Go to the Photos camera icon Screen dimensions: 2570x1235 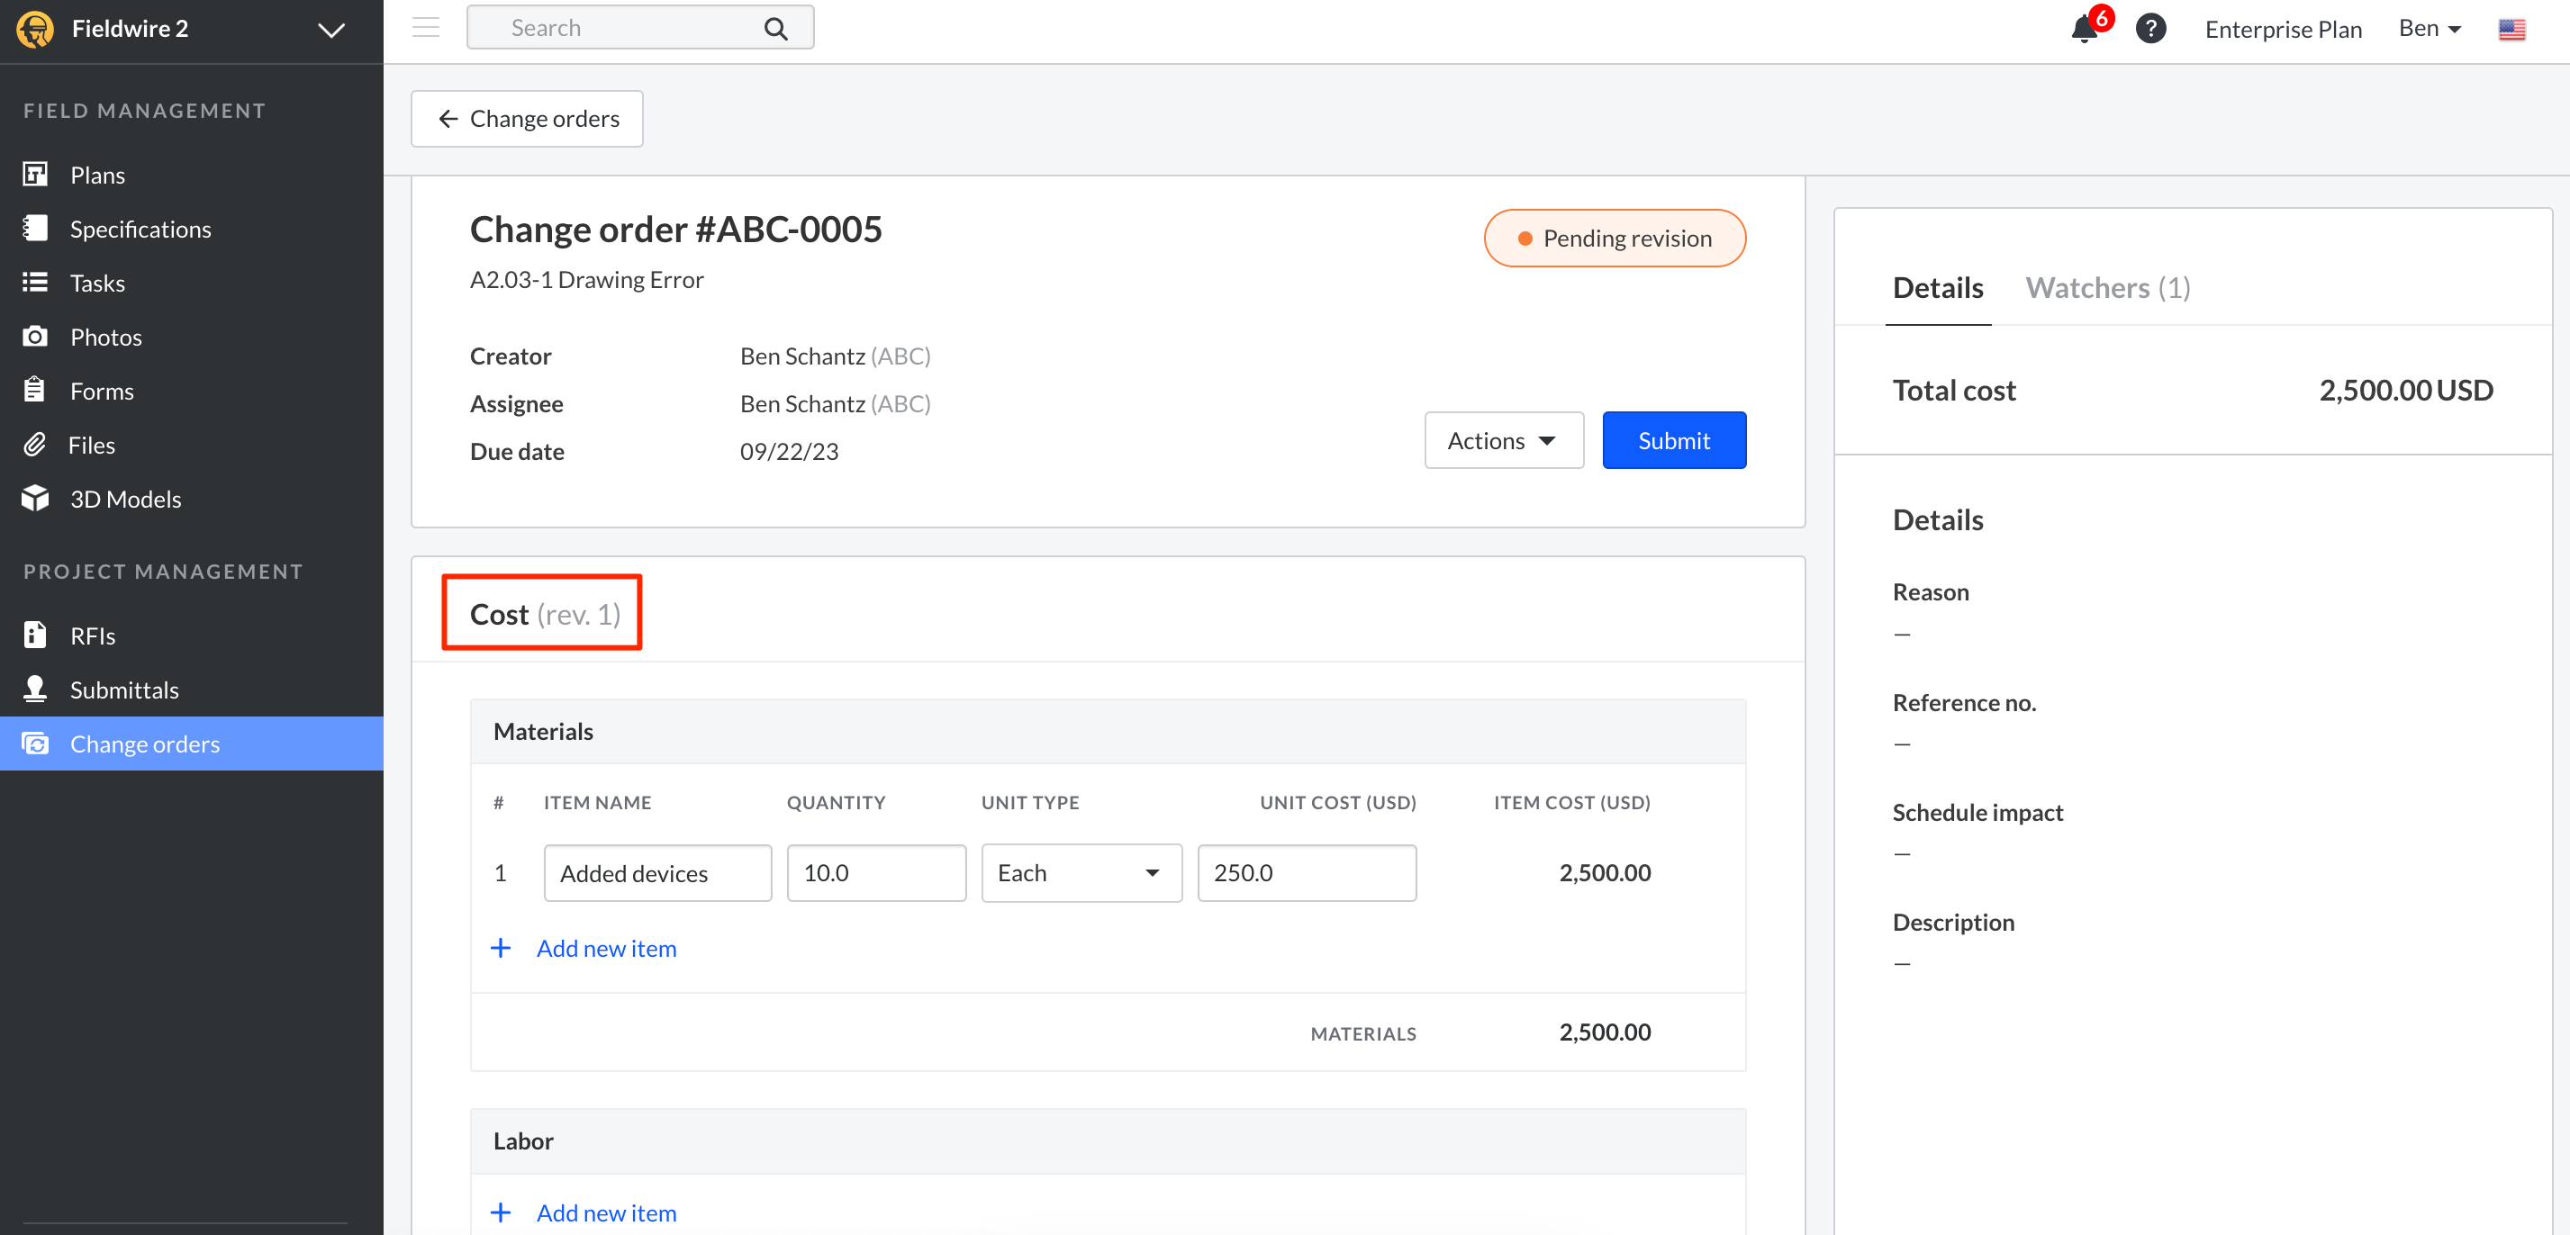pos(35,336)
